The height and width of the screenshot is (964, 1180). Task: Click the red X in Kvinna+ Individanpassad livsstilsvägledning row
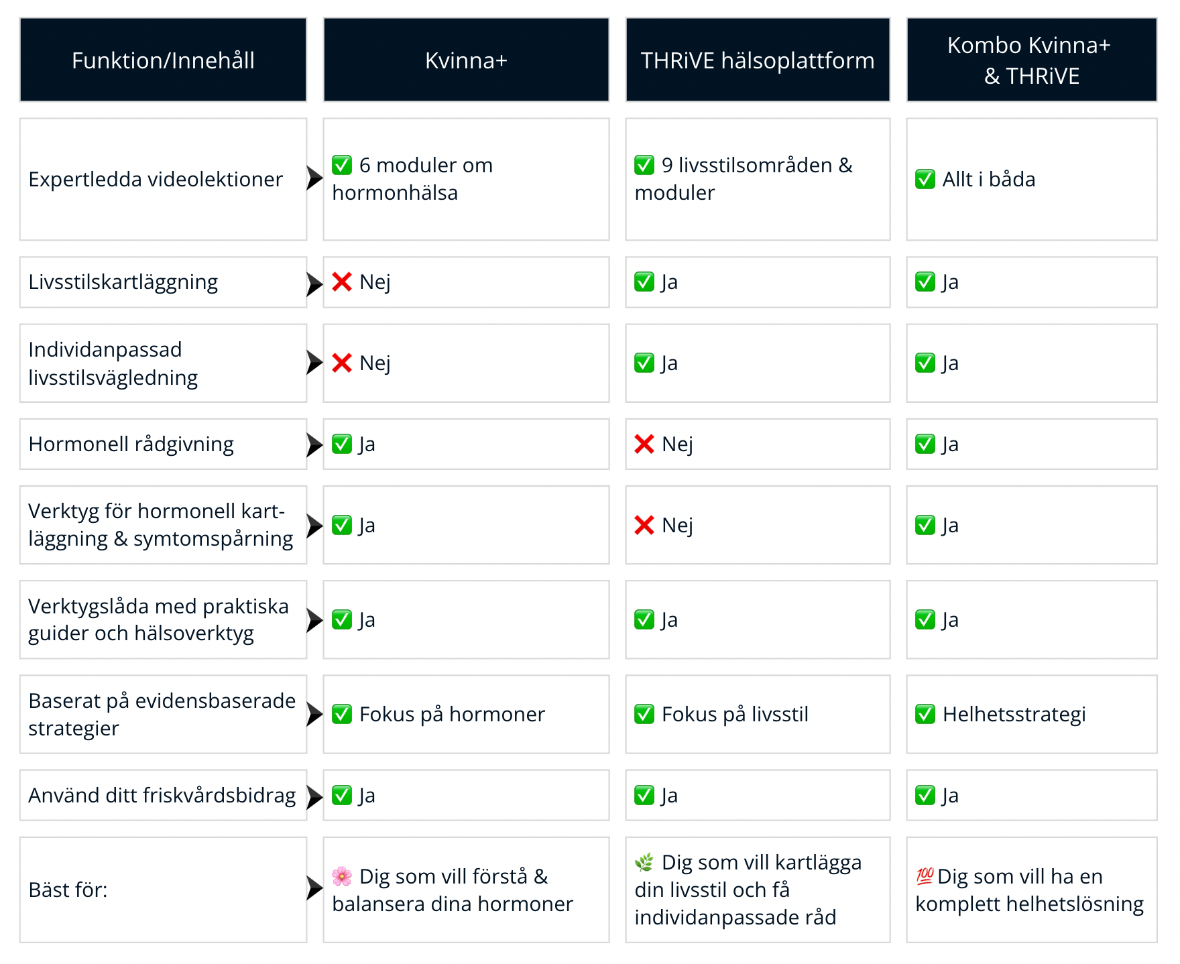[342, 363]
